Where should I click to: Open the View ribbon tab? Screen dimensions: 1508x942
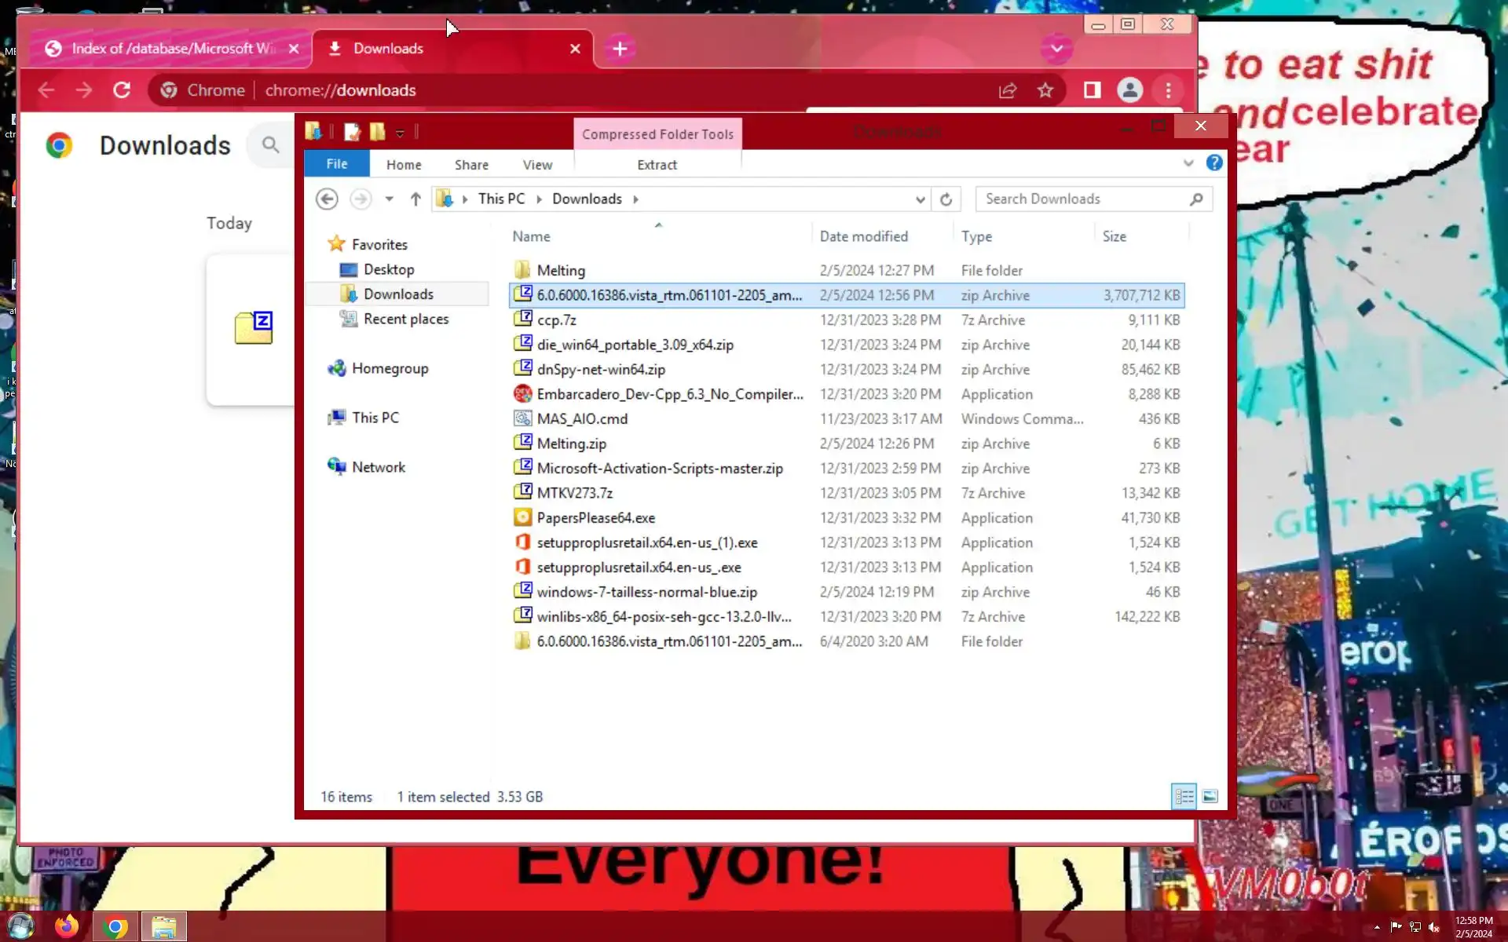pyautogui.click(x=537, y=165)
